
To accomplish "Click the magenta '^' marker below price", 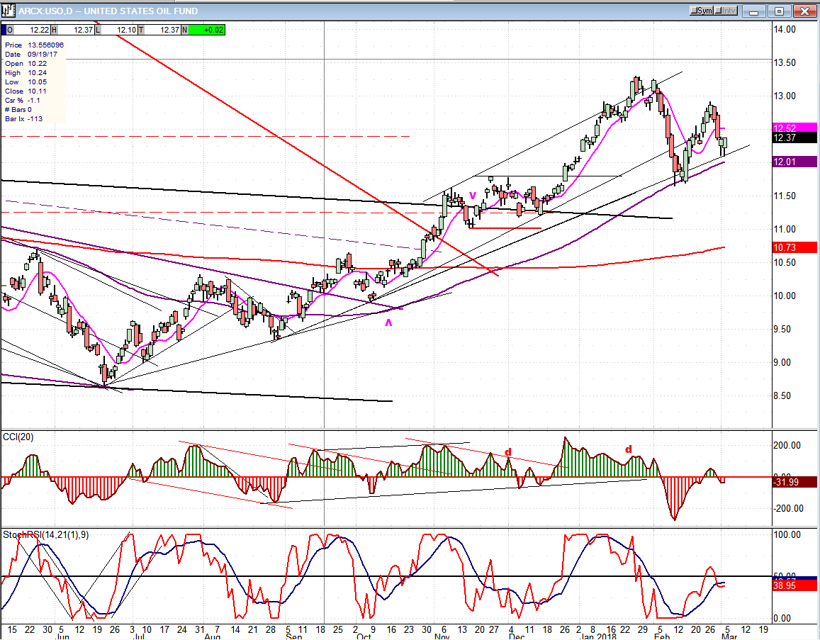I will pos(388,323).
